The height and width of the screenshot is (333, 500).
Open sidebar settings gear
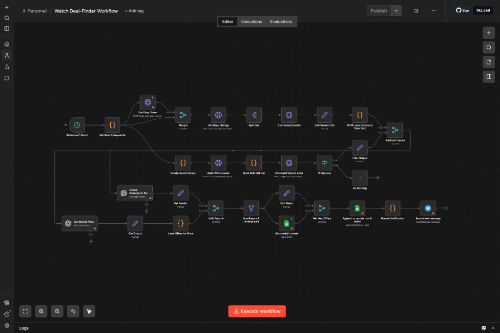coord(7,326)
